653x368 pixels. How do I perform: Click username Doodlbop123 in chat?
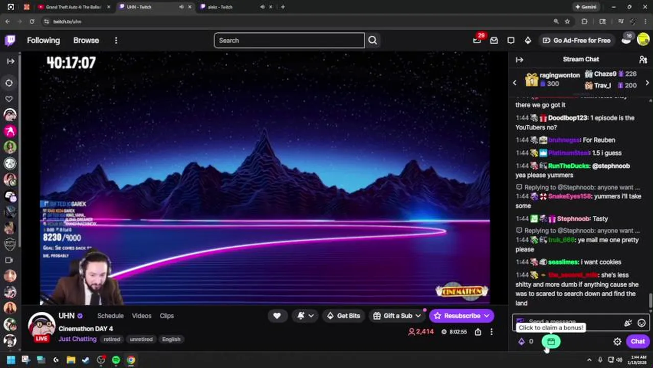(x=568, y=118)
